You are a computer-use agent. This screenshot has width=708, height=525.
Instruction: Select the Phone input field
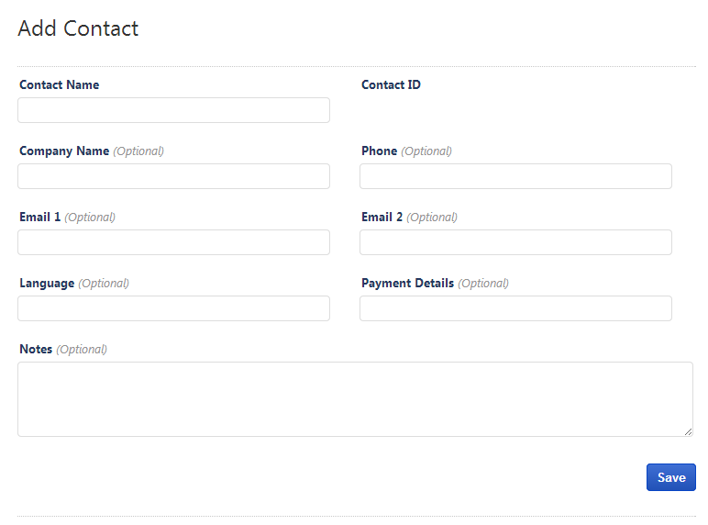(x=515, y=176)
